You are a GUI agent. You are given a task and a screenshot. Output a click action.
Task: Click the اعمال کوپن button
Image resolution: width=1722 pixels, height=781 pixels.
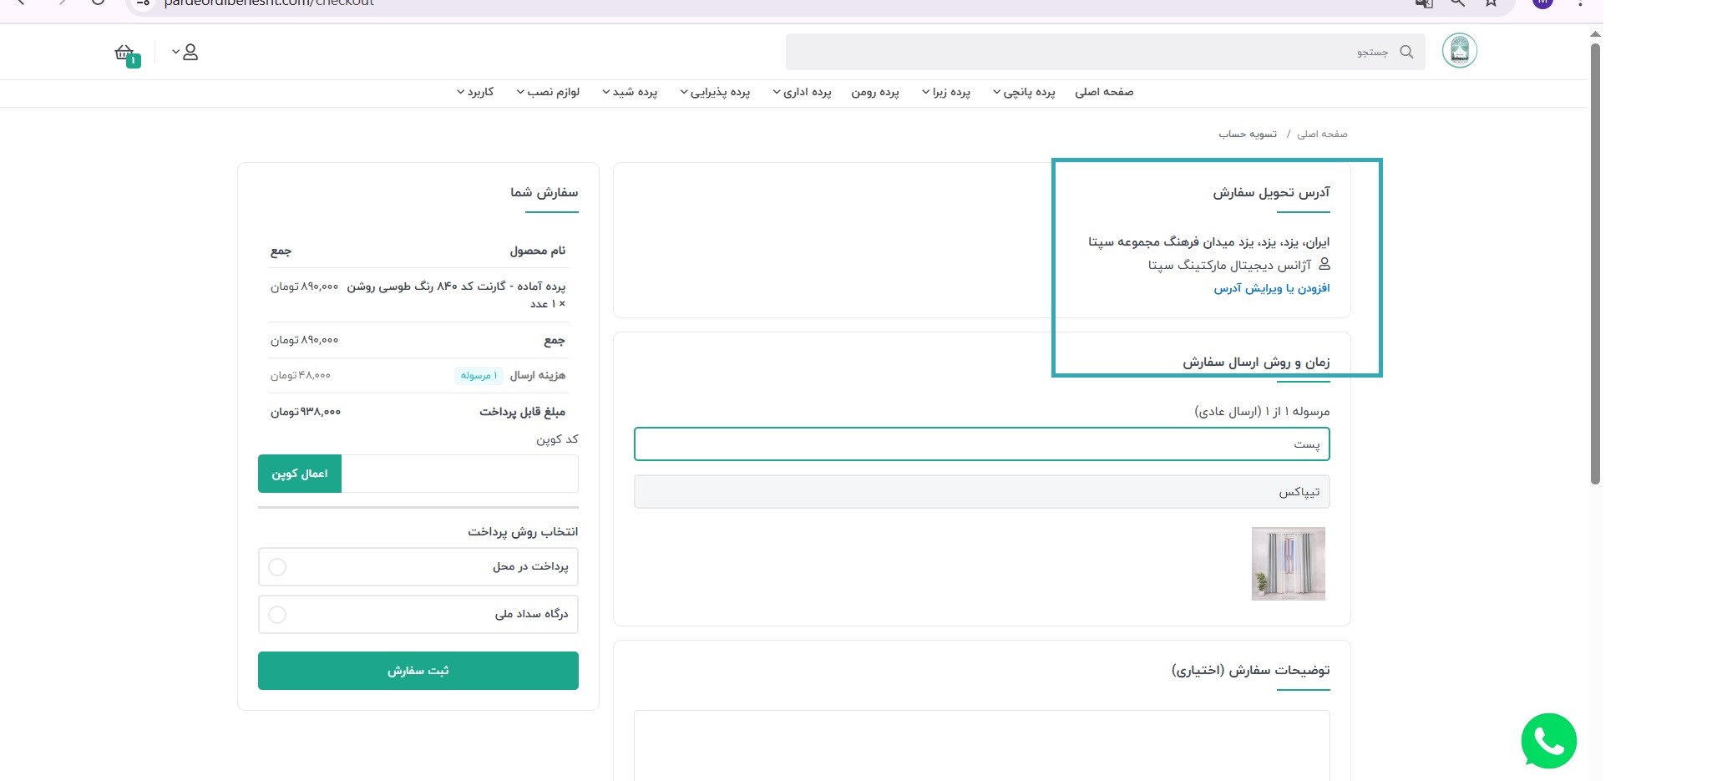pos(299,474)
